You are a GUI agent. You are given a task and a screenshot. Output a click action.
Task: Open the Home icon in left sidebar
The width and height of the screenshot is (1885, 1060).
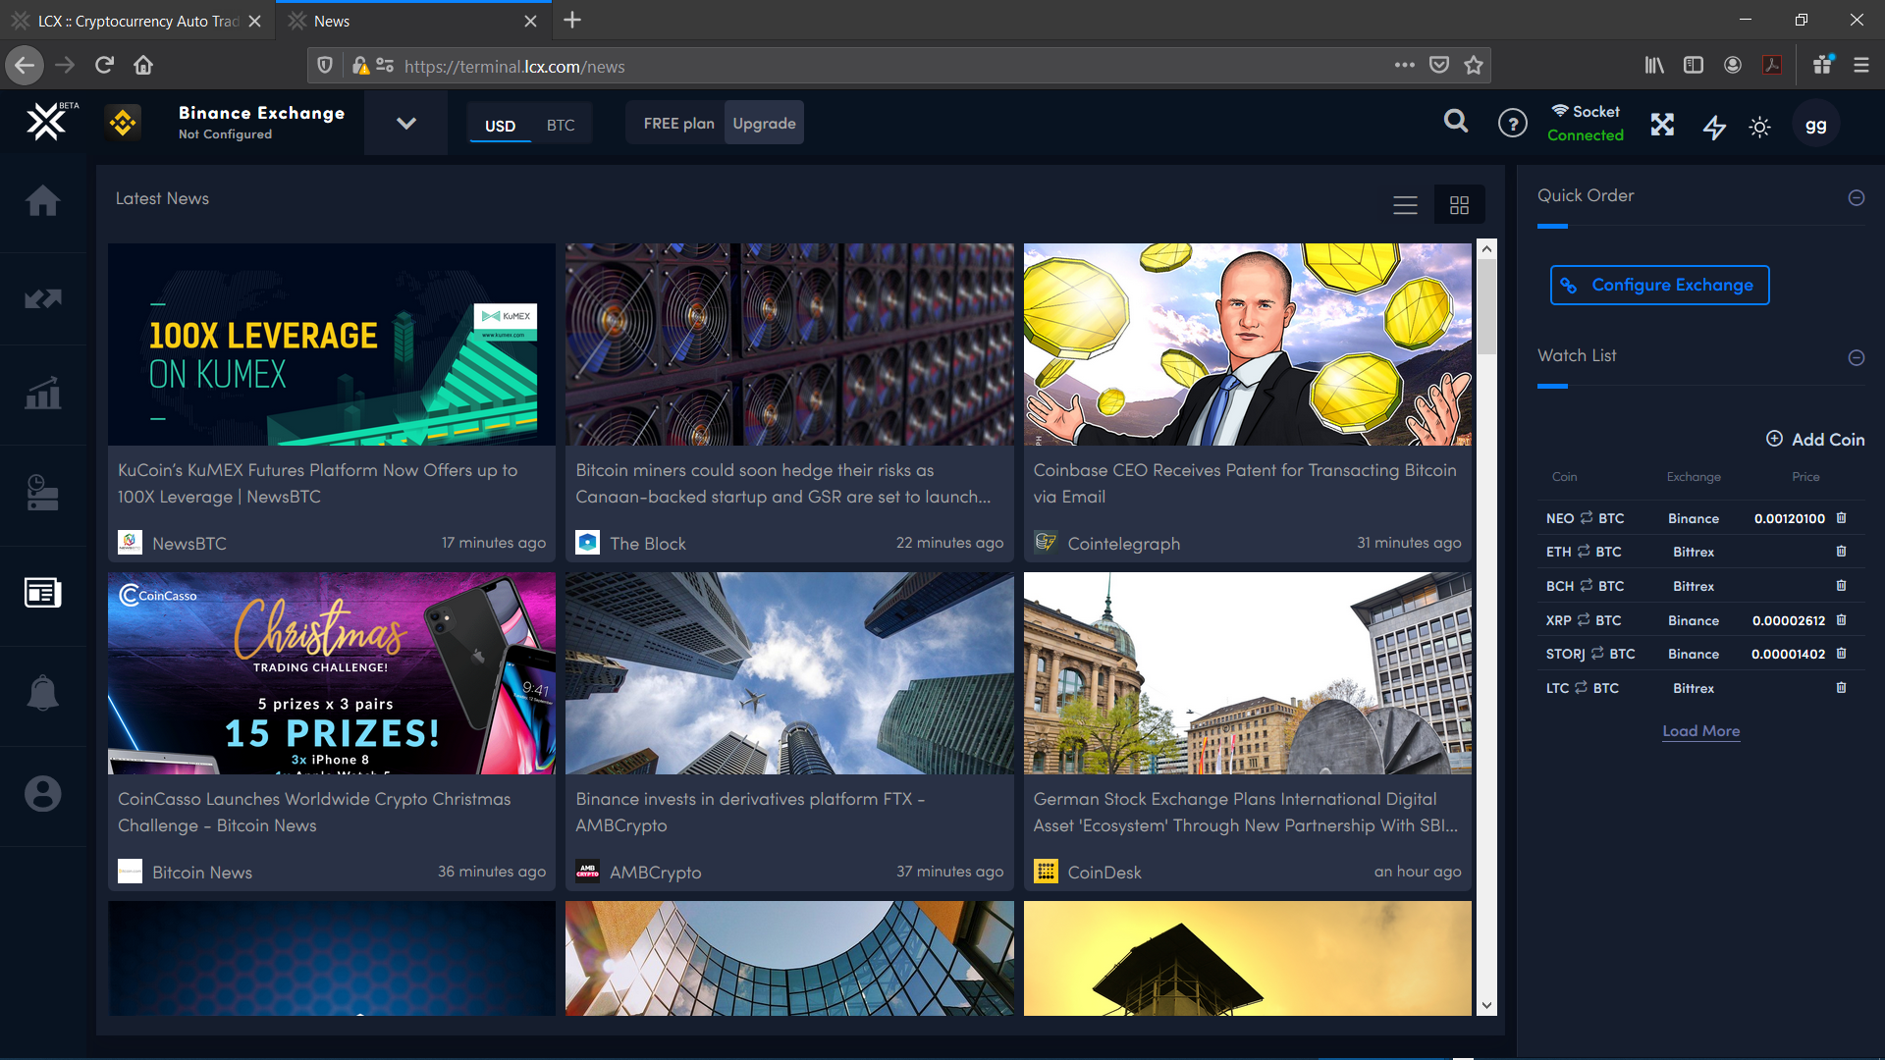coord(42,201)
